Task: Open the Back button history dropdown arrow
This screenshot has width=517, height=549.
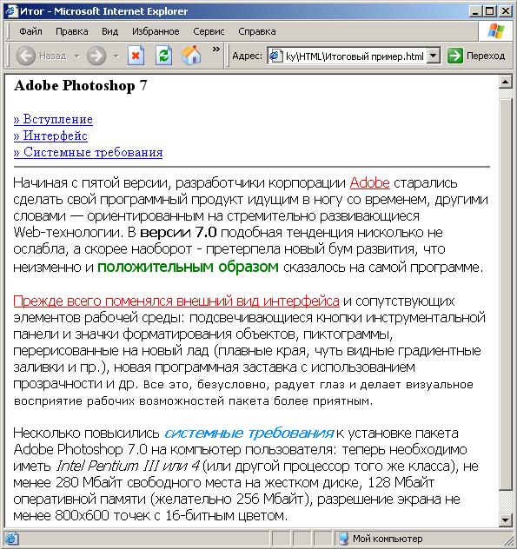Action: tap(76, 56)
